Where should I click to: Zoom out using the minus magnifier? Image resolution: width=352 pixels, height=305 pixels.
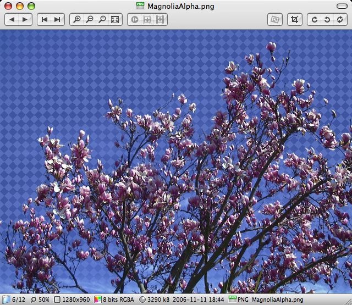90,20
